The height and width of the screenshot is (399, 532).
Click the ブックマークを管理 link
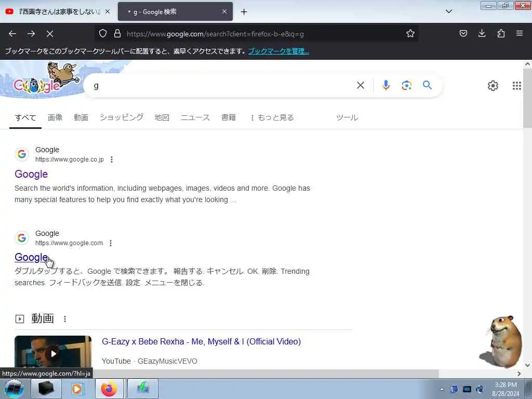278,51
